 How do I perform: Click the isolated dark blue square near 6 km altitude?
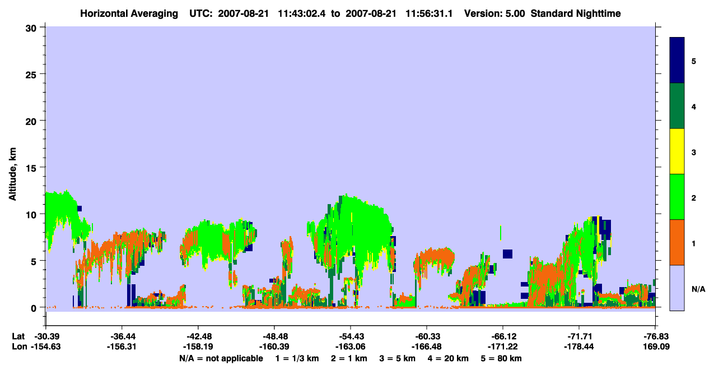click(508, 254)
